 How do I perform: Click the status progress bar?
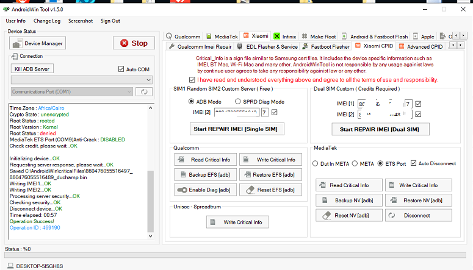coord(235,255)
